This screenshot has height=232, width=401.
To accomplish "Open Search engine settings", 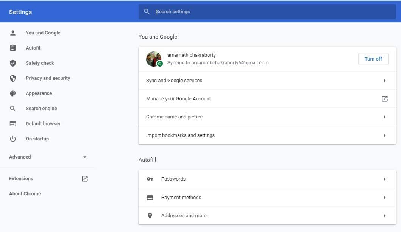I will pyautogui.click(x=41, y=109).
